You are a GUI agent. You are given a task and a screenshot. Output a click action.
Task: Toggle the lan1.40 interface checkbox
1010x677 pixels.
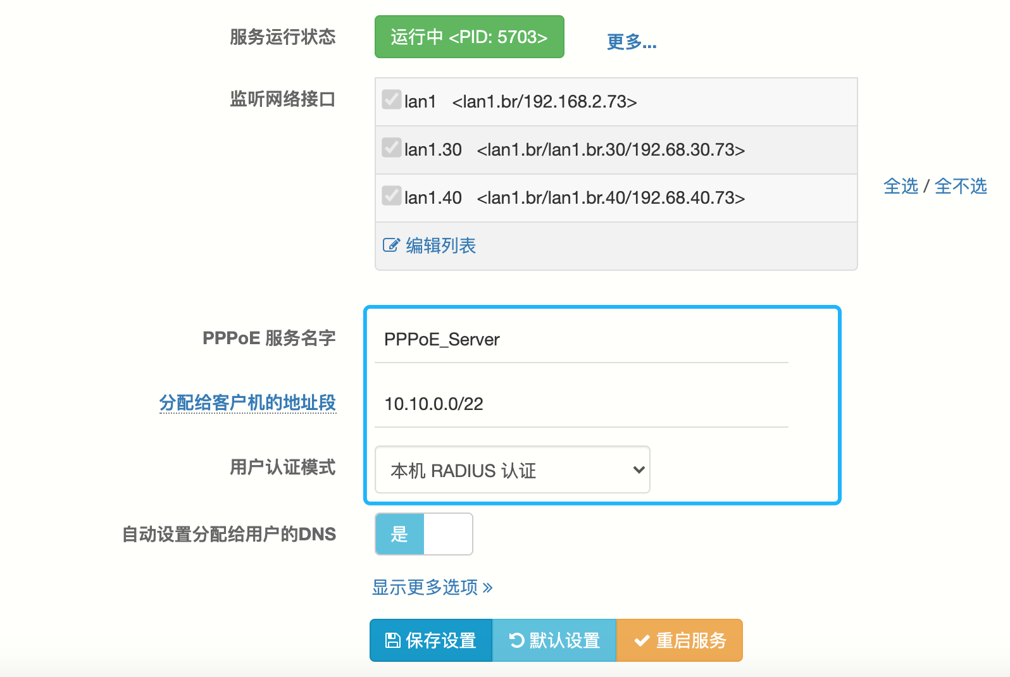pyautogui.click(x=391, y=196)
